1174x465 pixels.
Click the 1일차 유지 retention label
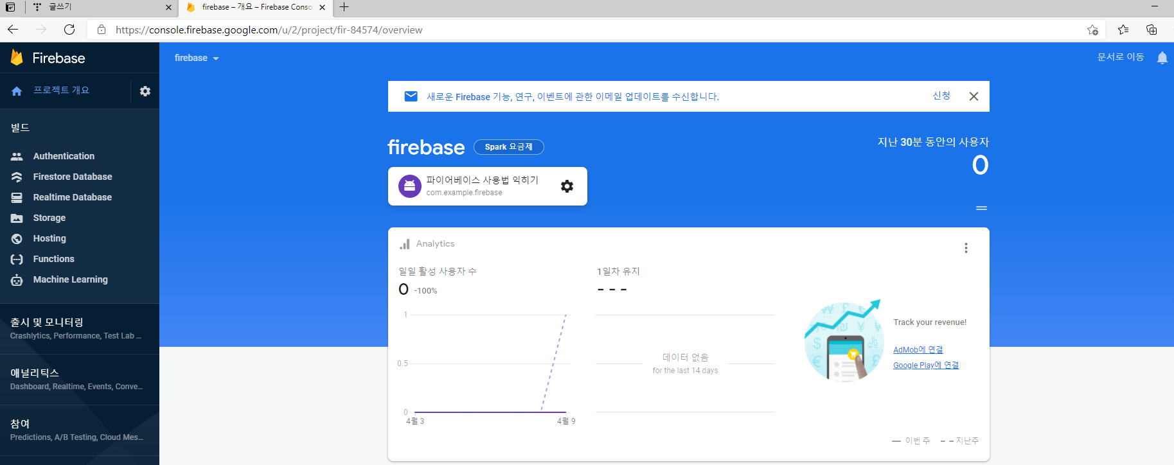618,272
